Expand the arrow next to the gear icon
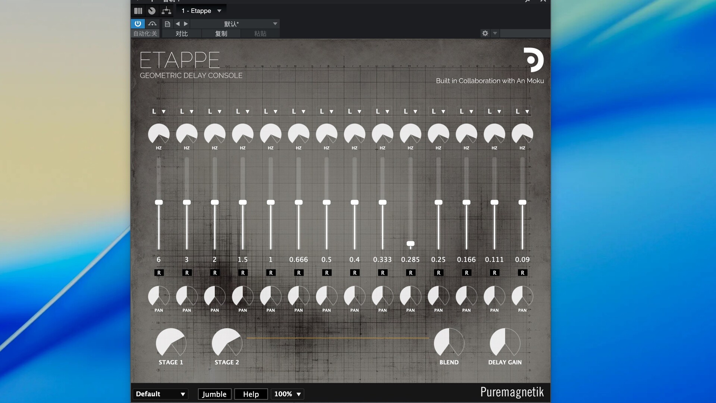This screenshot has width=716, height=403. point(495,33)
